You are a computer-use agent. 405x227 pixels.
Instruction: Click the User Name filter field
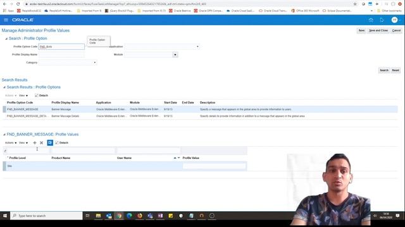coord(148,150)
